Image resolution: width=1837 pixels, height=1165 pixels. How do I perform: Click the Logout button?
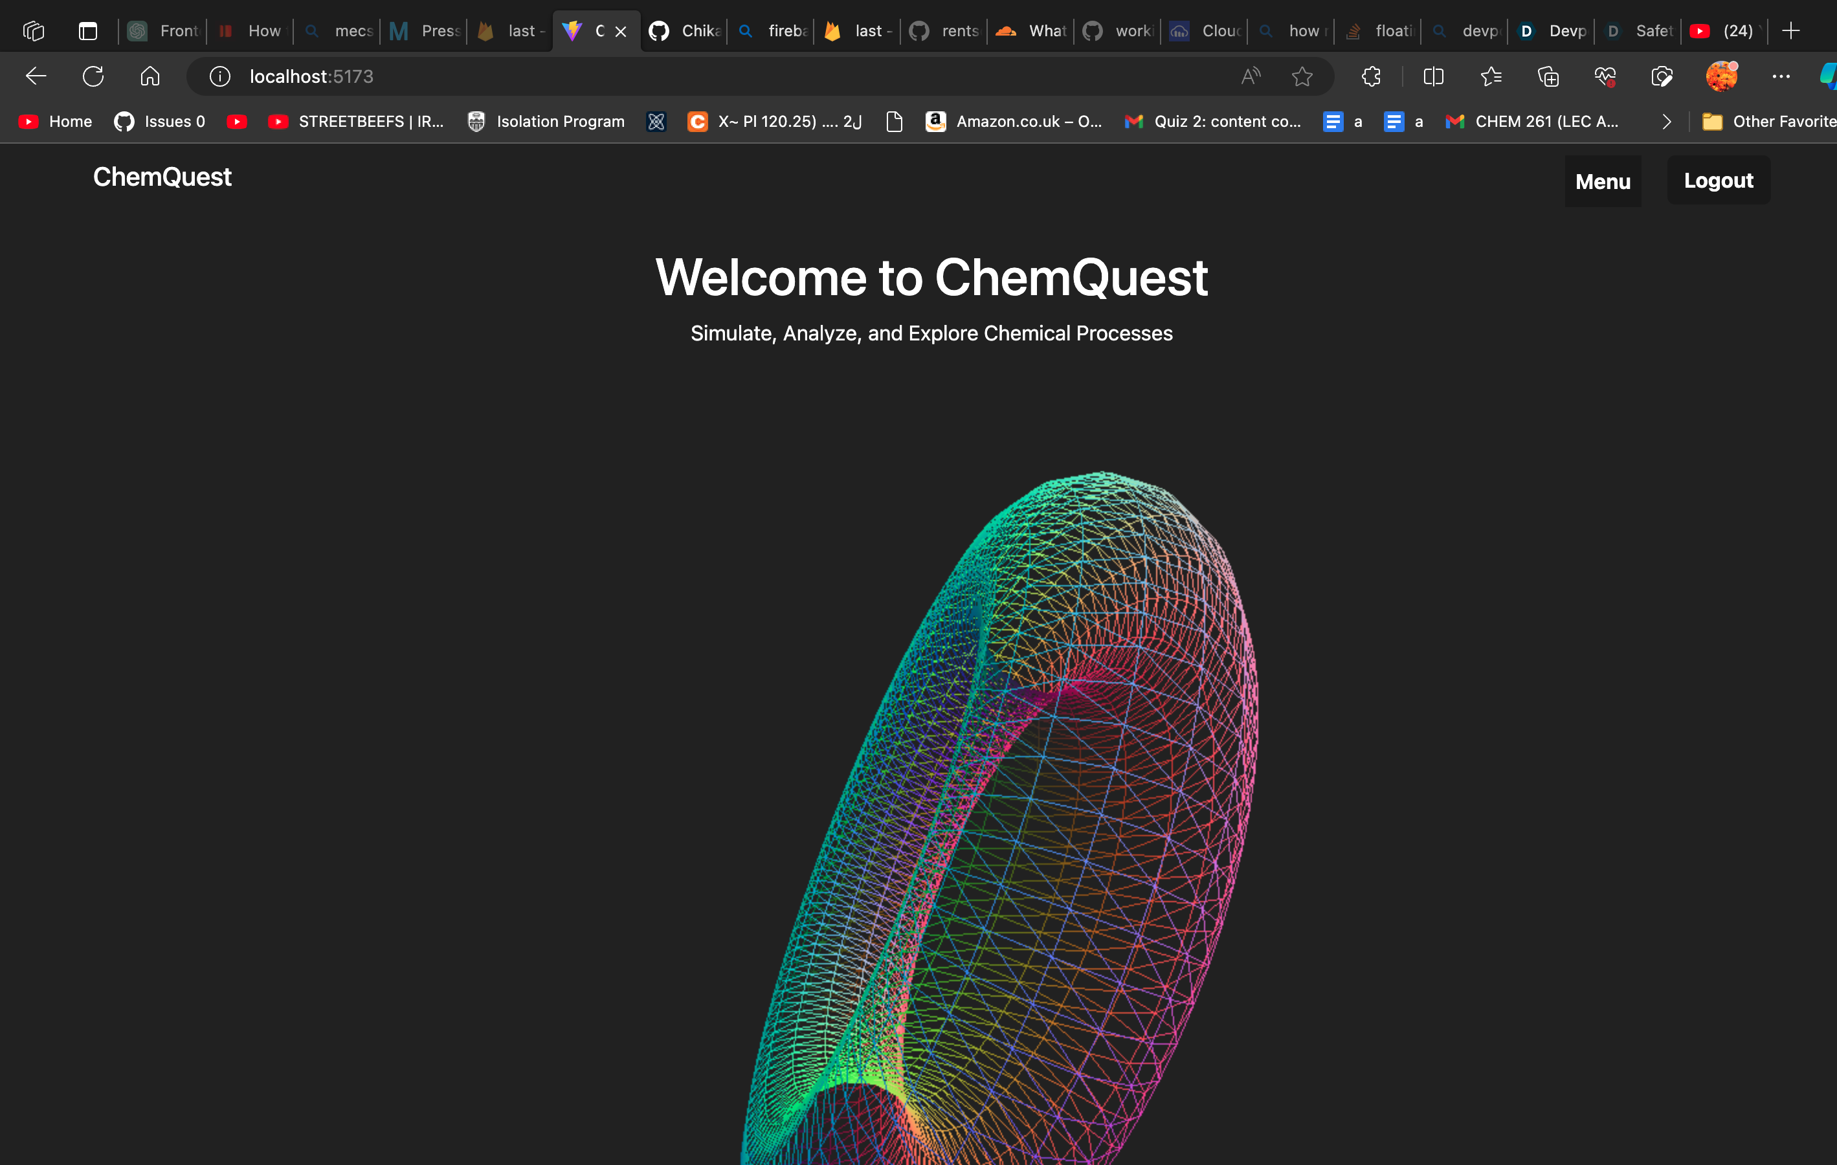point(1718,181)
